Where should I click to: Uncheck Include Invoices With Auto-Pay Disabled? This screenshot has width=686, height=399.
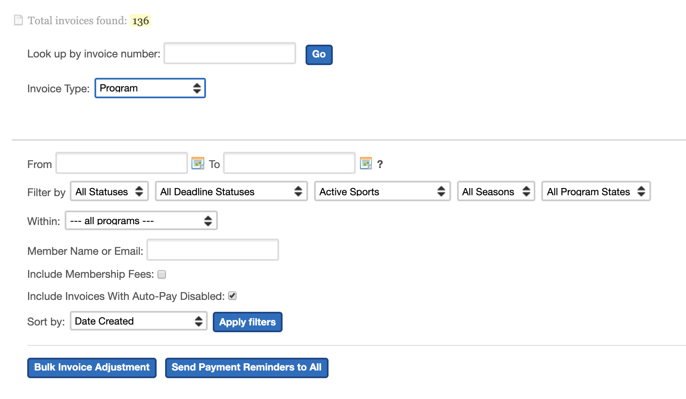coord(232,296)
